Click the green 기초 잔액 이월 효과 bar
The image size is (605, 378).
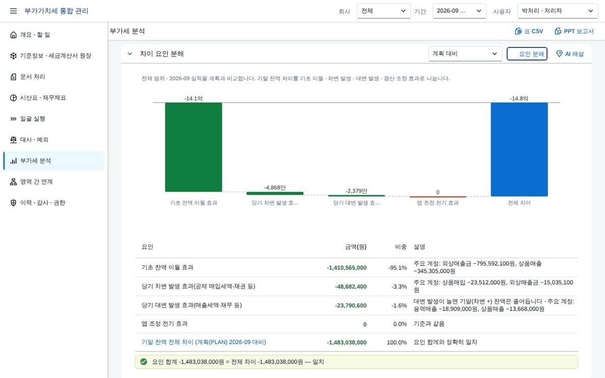(194, 147)
